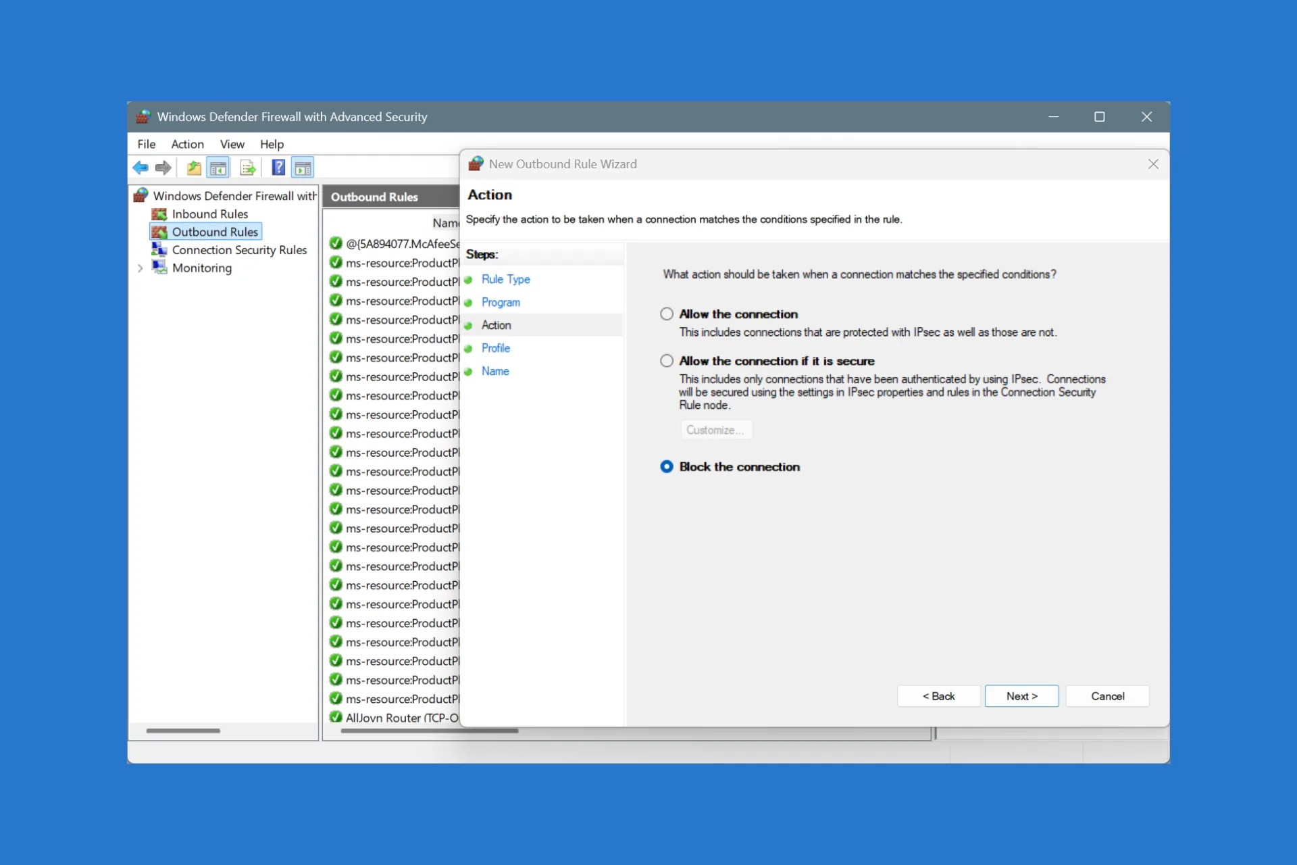
Task: Click the Back navigation arrow icon
Action: tap(141, 168)
